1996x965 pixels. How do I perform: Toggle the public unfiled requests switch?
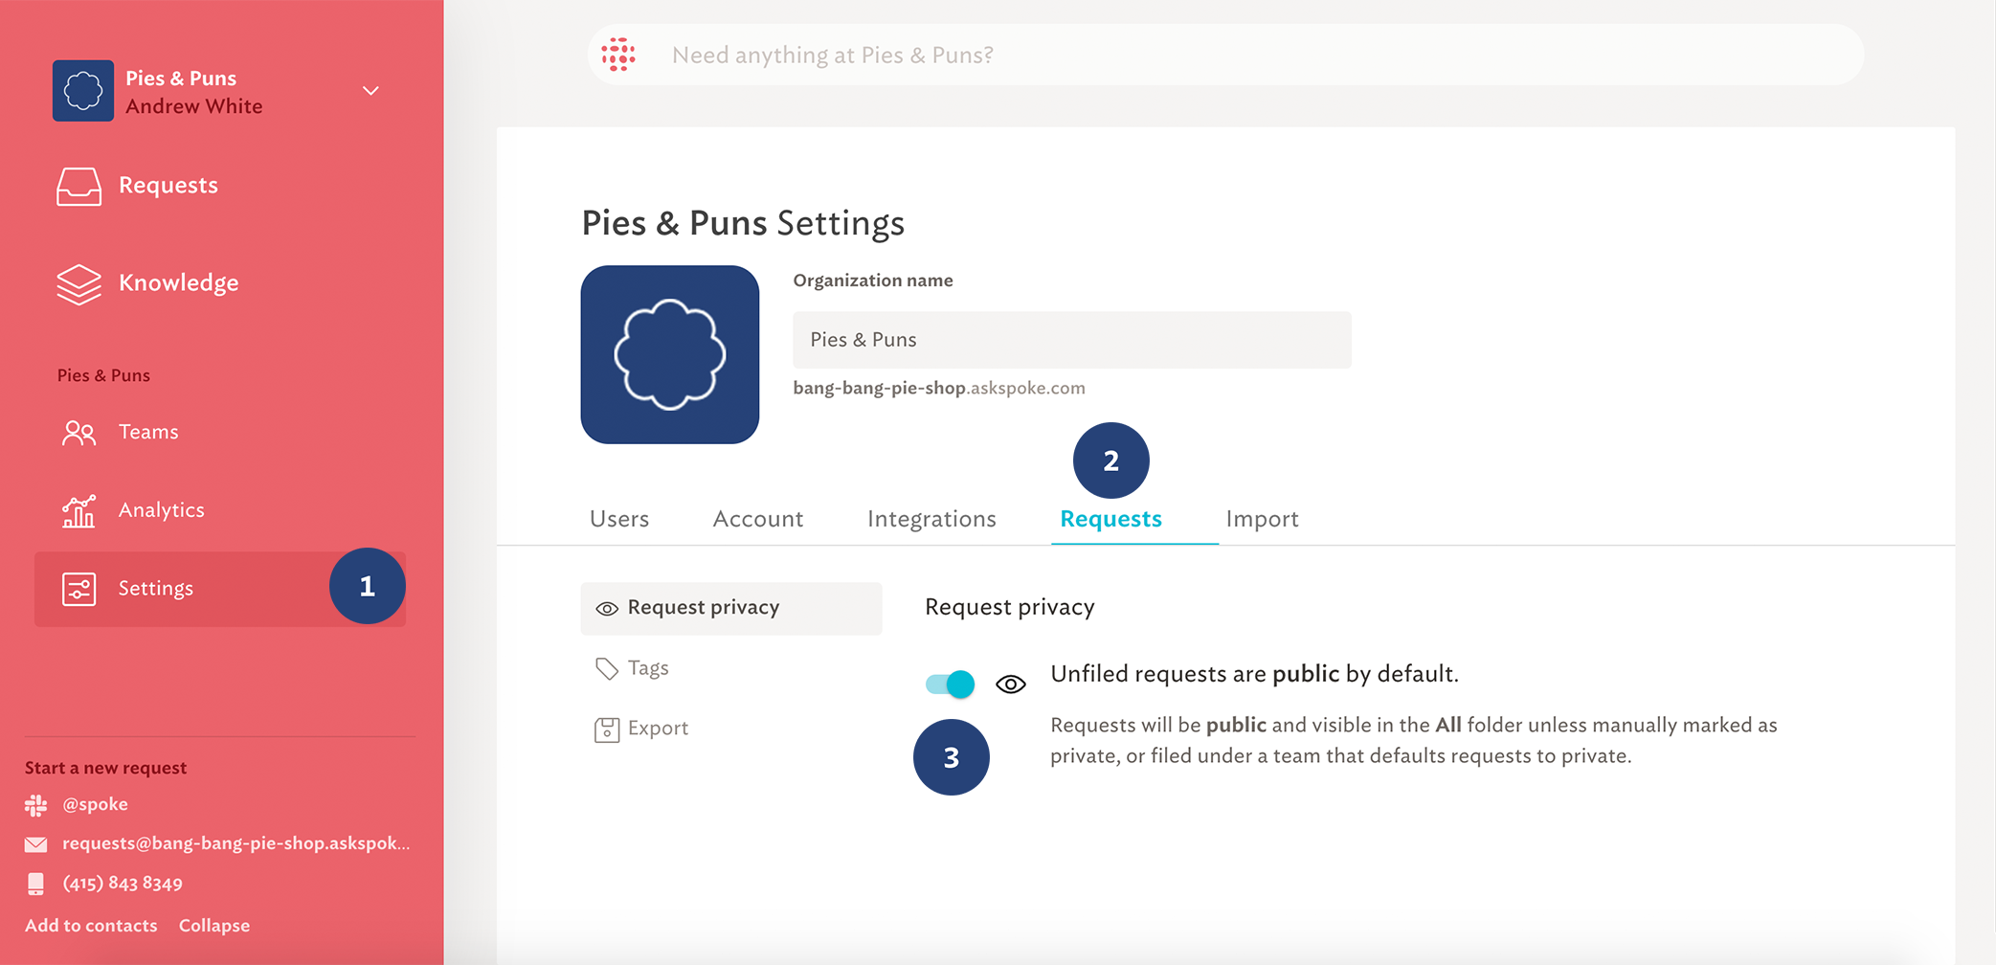950,684
